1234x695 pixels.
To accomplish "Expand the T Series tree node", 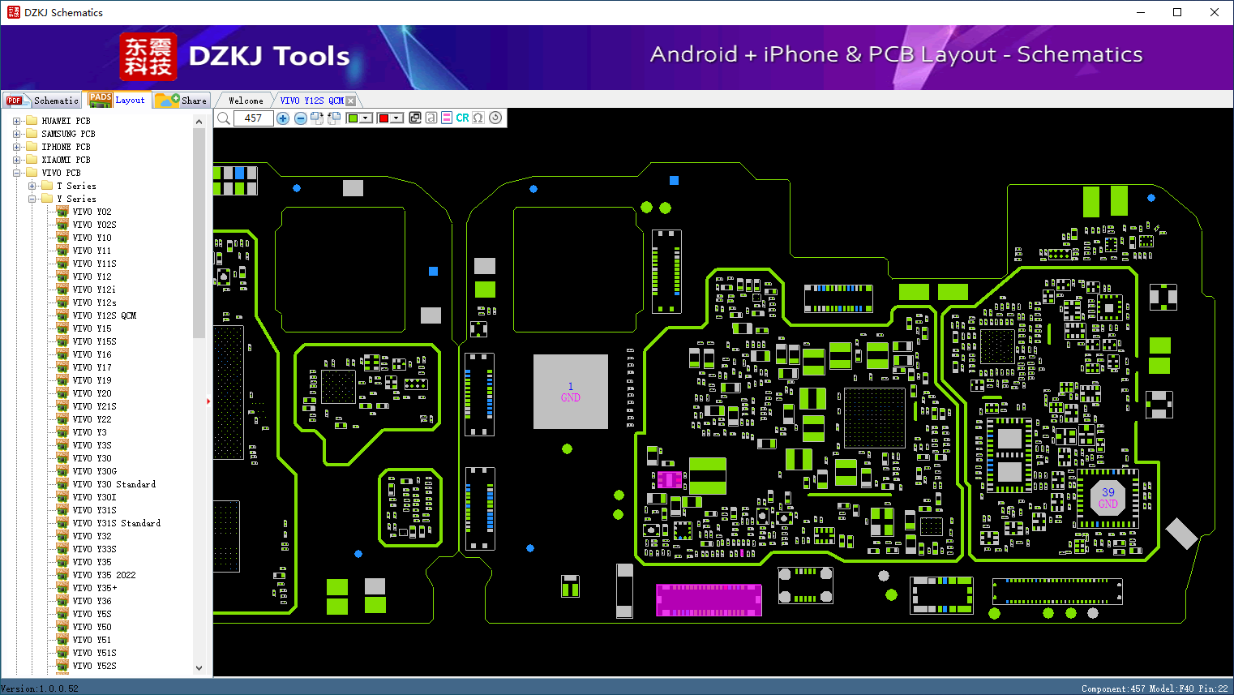I will click(32, 186).
